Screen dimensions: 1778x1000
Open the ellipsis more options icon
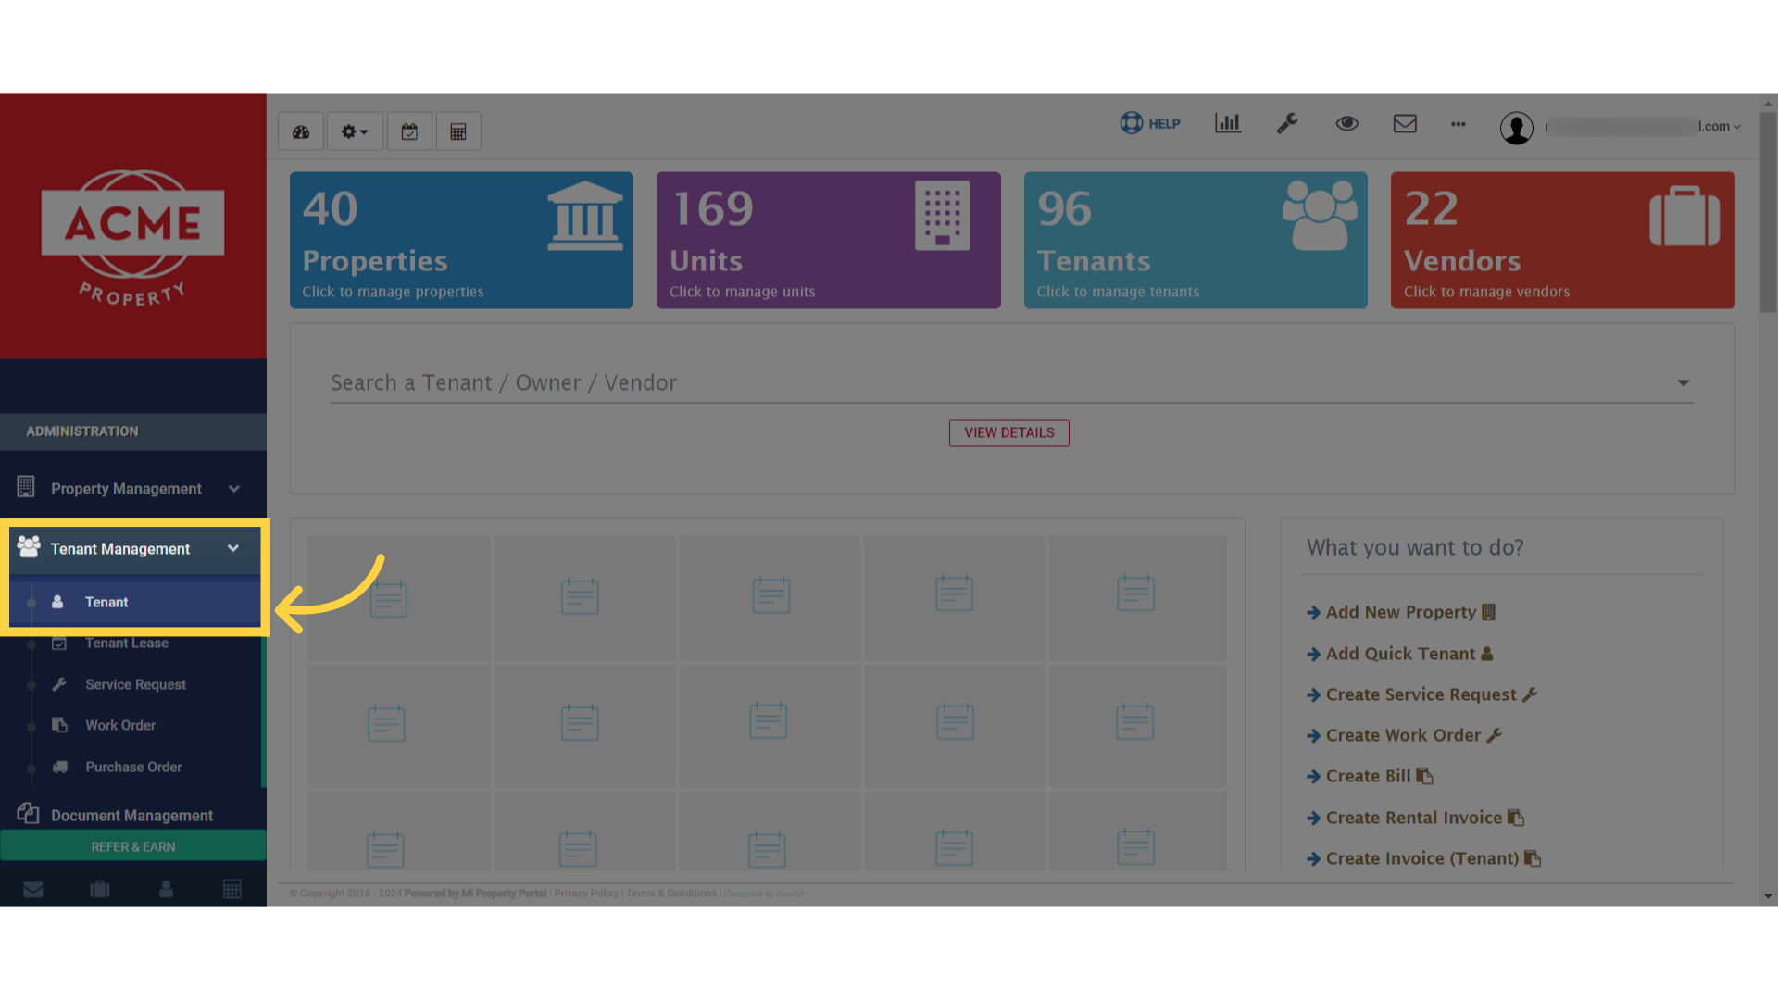1458,124
